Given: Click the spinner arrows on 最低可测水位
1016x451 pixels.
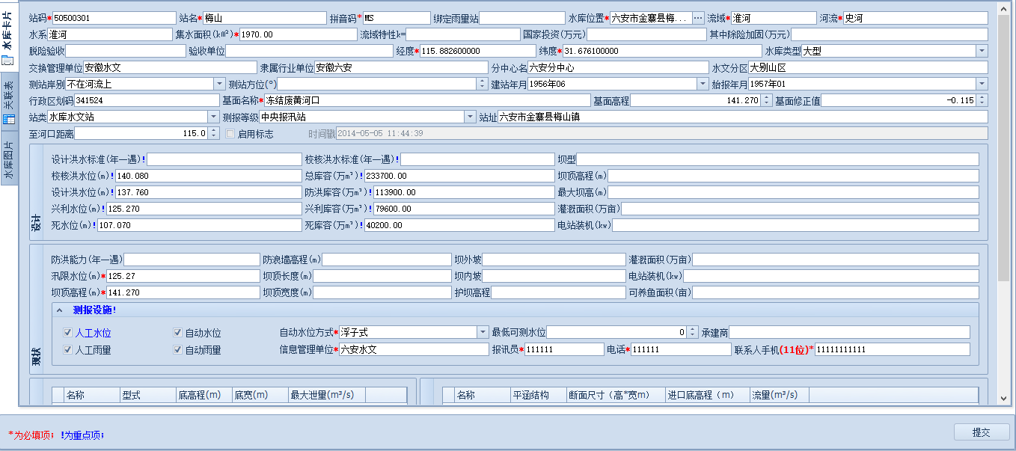Looking at the screenshot, I should point(692,332).
